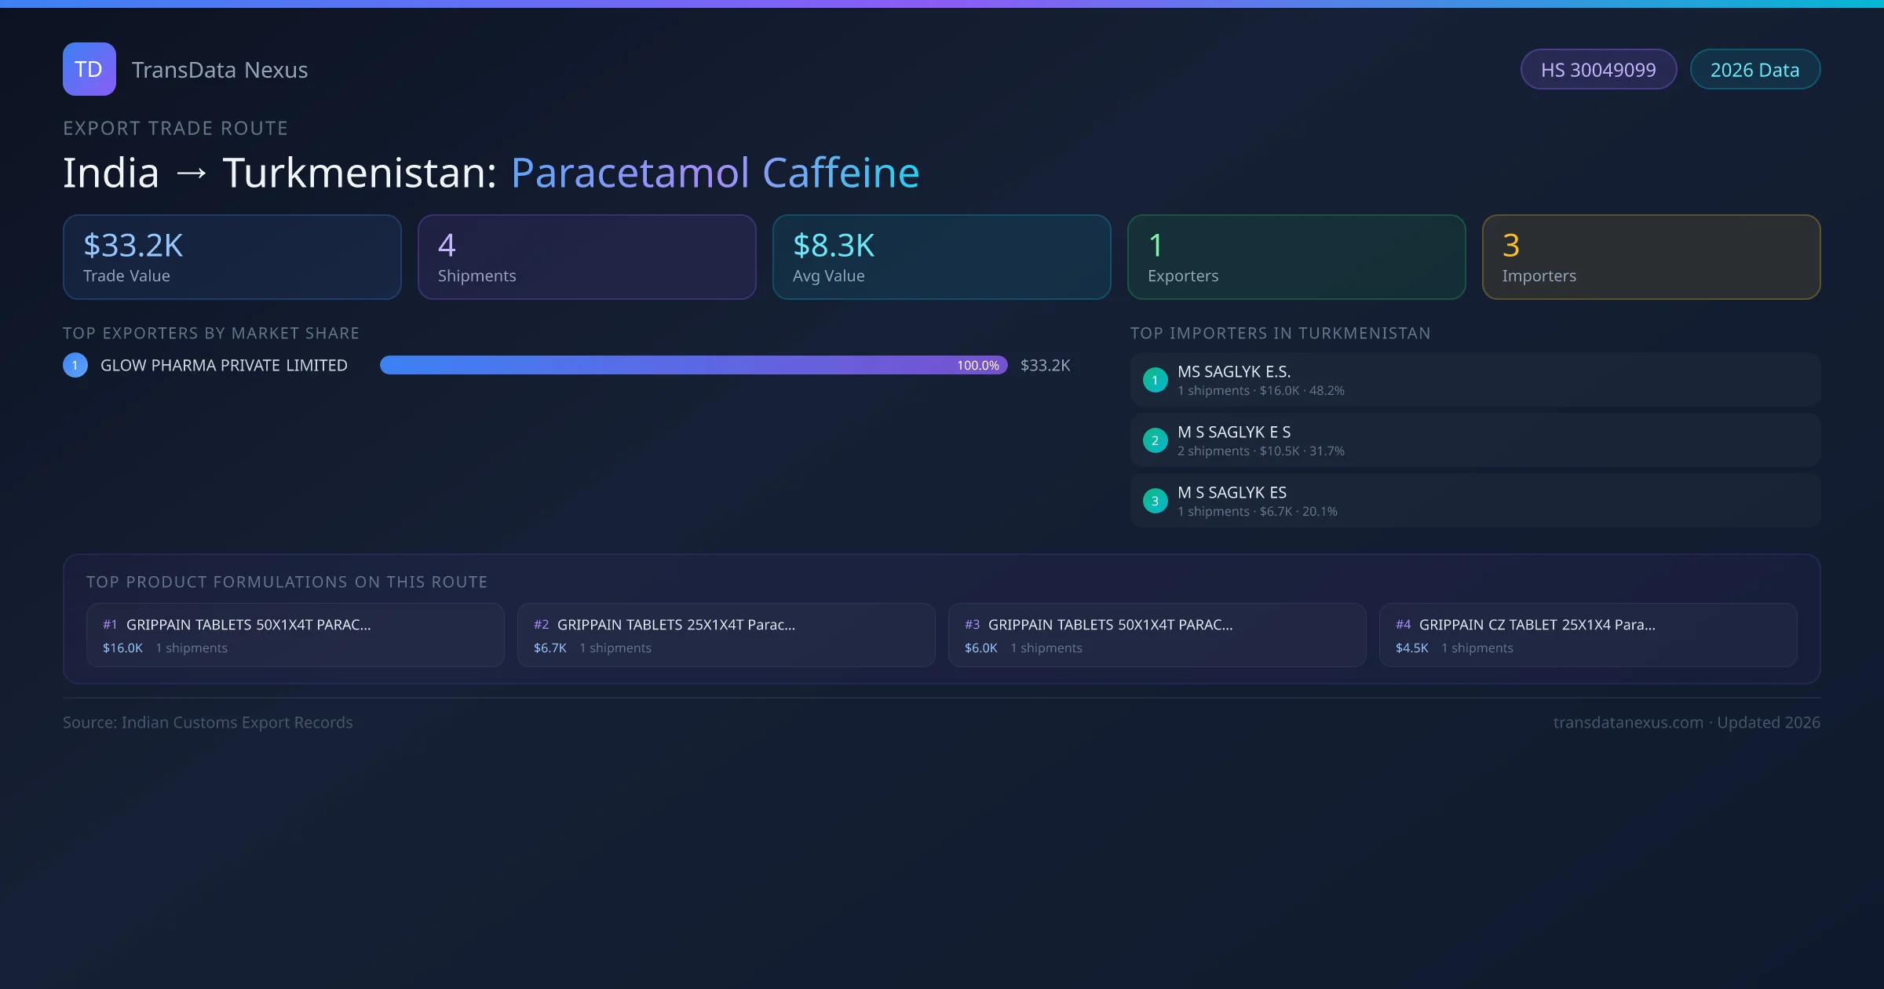Screen dimensions: 1884x989
Task: Click rank 3 circle beside M S SAGLYK ES
Action: (1155, 501)
